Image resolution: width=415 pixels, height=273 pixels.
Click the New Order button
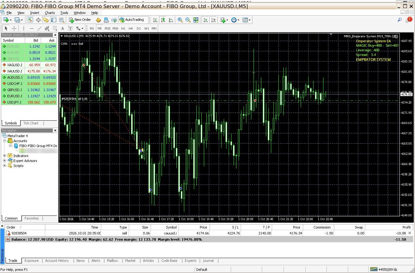click(80, 20)
